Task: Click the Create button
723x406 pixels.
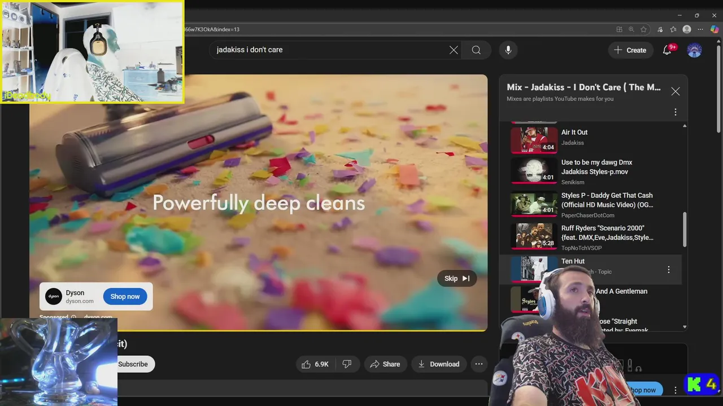Action: click(x=630, y=50)
